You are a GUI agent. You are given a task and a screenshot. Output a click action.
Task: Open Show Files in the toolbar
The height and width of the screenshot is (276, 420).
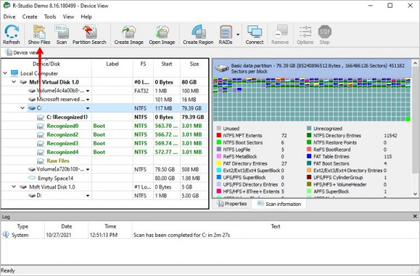pos(39,34)
